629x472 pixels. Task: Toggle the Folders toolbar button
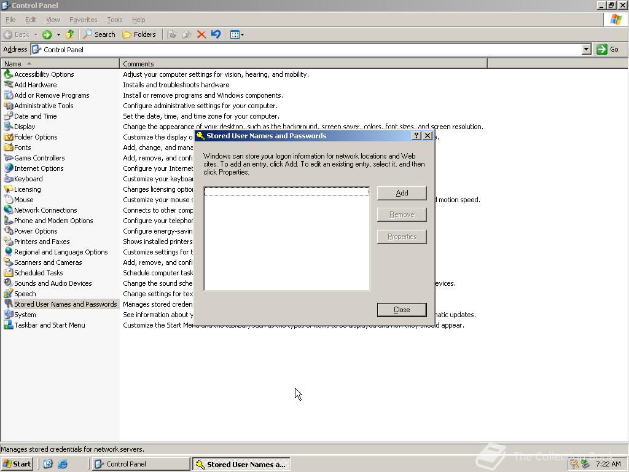tap(139, 34)
